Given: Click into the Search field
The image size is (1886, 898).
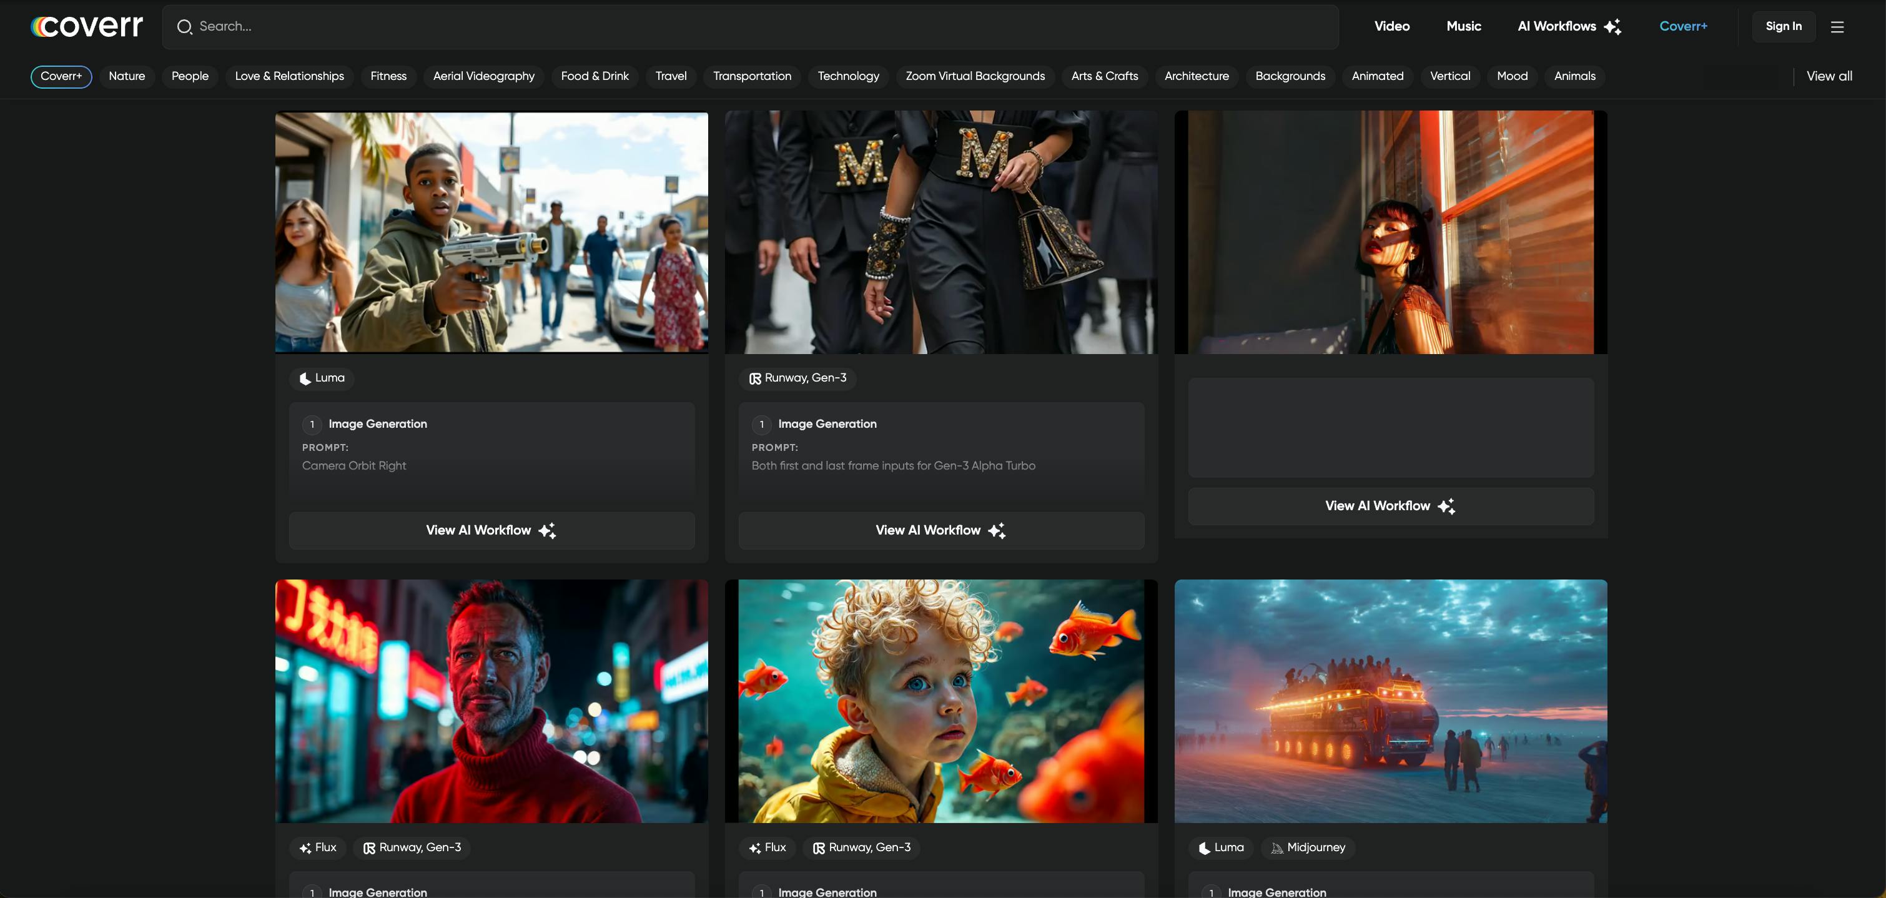Looking at the screenshot, I should click(751, 27).
